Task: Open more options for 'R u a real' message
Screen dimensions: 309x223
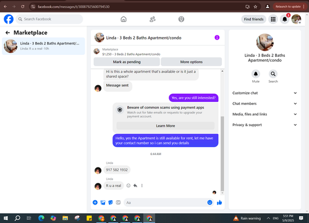Action: (142, 185)
